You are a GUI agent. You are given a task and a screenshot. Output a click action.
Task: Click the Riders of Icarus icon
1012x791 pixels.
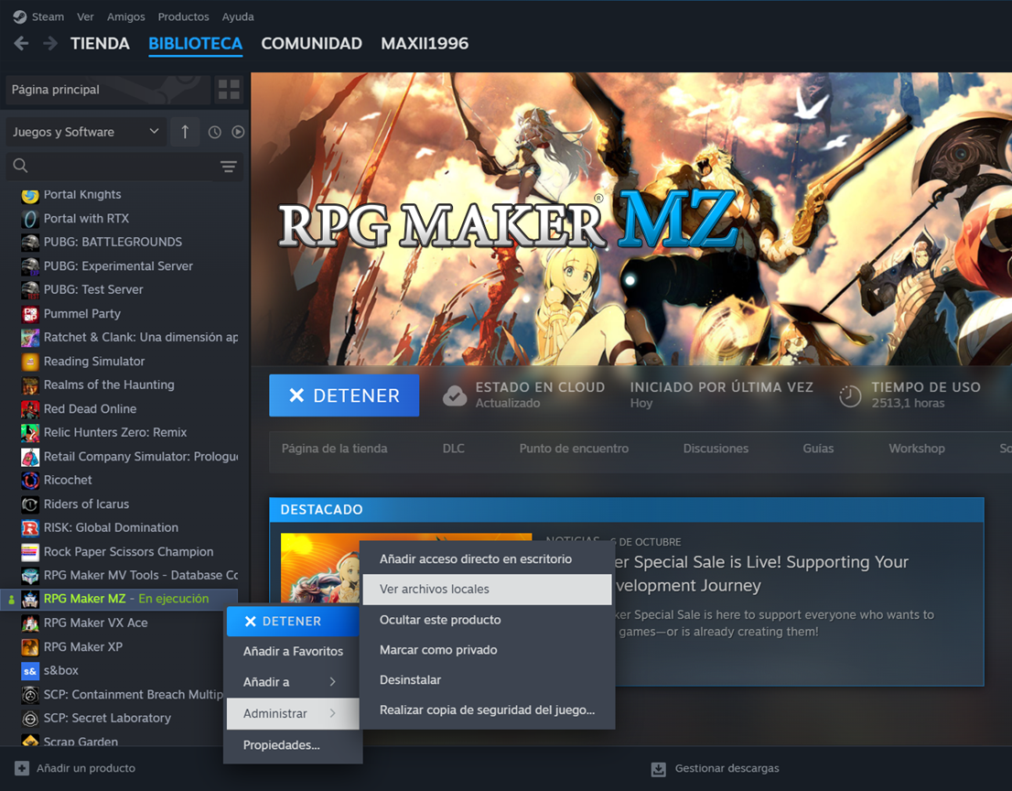coord(30,504)
